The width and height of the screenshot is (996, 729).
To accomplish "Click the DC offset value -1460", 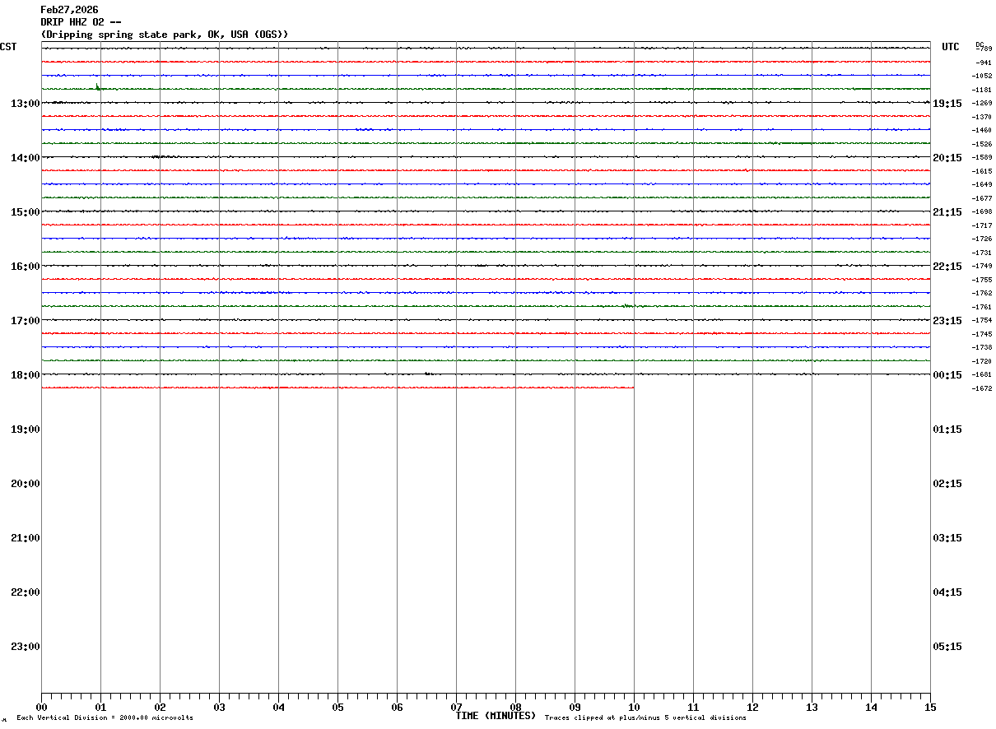I will pyautogui.click(x=982, y=130).
